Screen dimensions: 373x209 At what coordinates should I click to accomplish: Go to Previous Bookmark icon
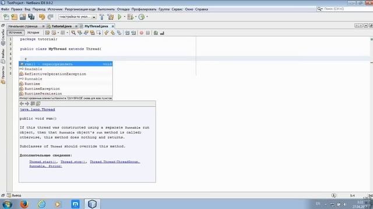(106, 33)
